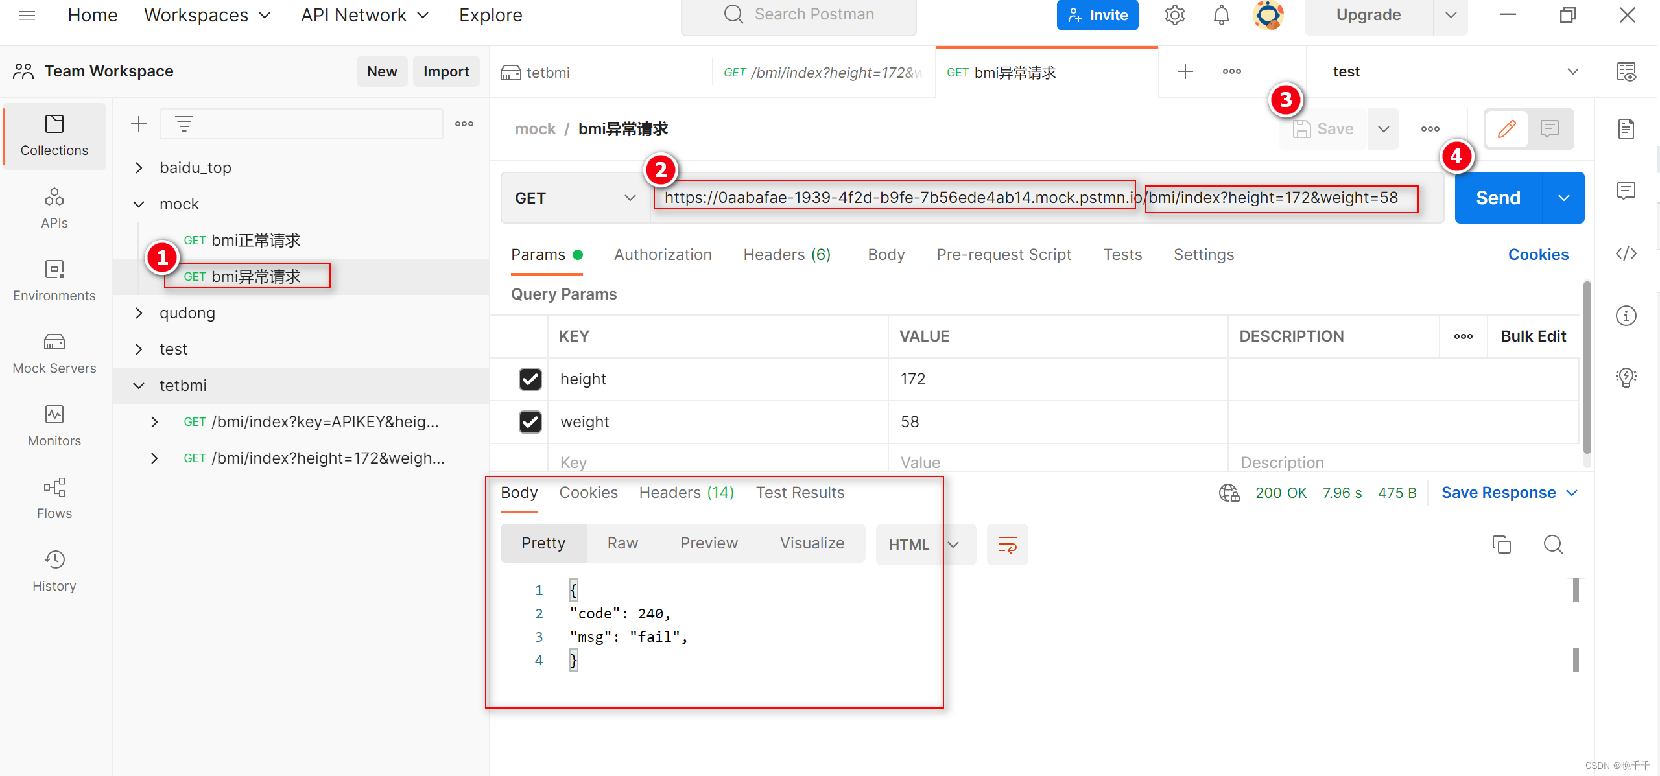Screen dimensions: 1660x776
Task: Open the hamburger menu icon
Action: pyautogui.click(x=27, y=15)
